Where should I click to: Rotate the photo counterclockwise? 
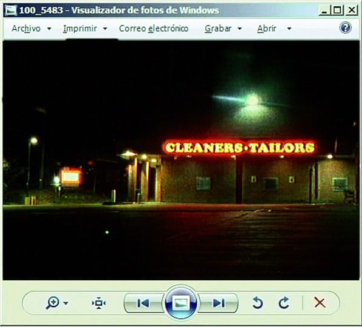[257, 303]
